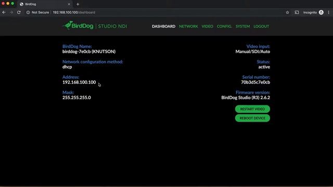The height and width of the screenshot is (187, 333).
Task: Click the Video input: label
Action: 258,46
